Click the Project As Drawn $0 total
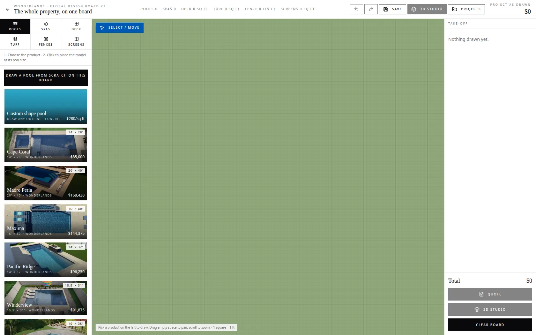This screenshot has height=335, width=536. [510, 9]
